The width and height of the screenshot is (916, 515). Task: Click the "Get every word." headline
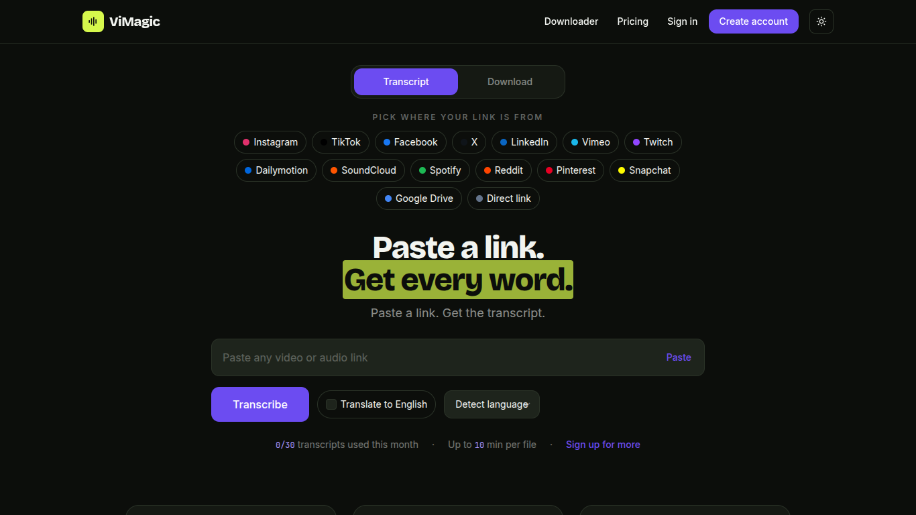click(458, 280)
